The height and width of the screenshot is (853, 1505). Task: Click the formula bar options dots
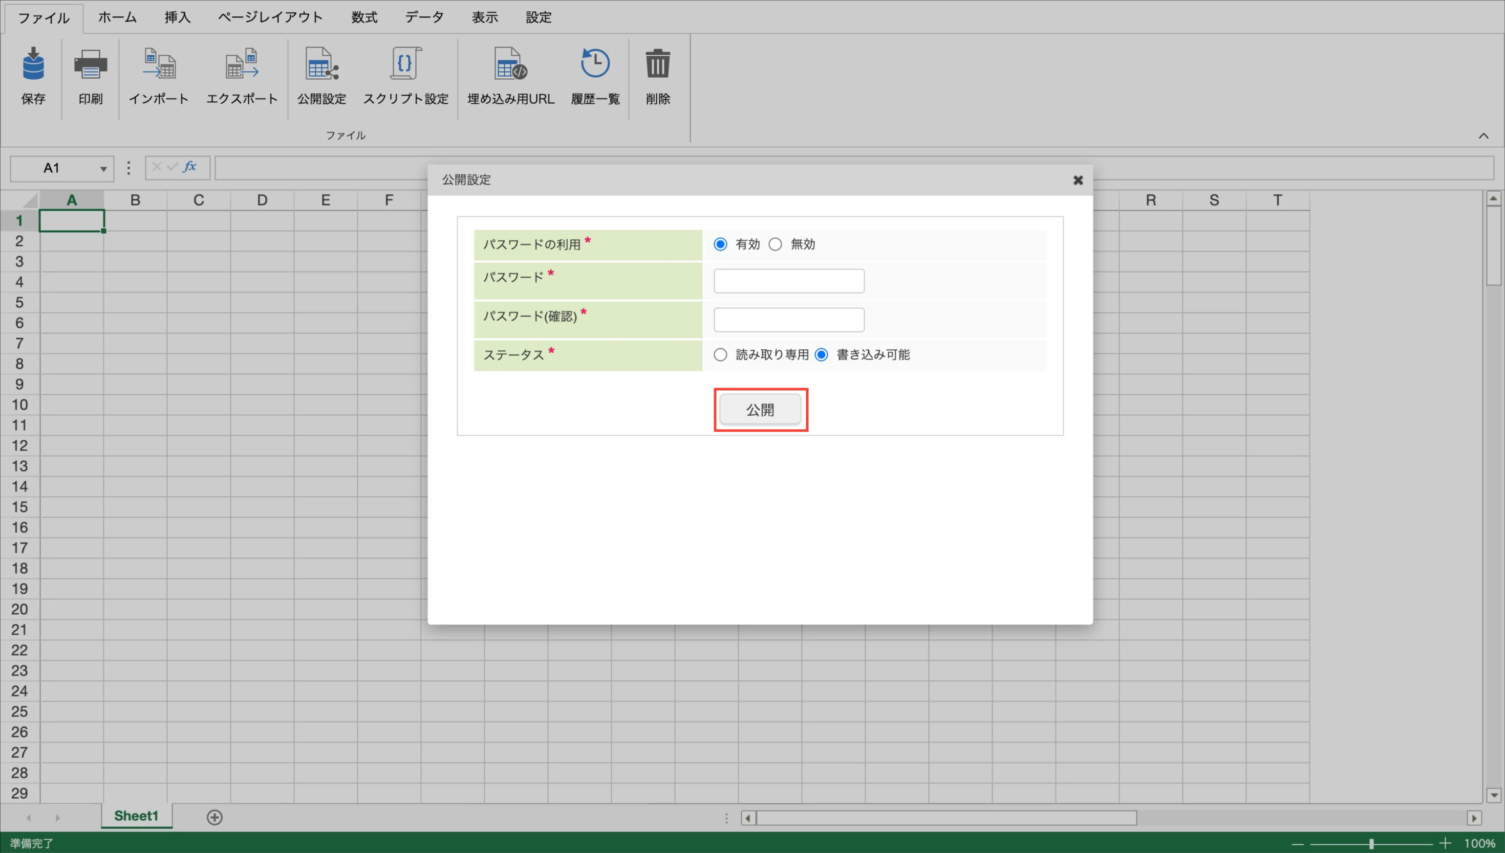(129, 168)
